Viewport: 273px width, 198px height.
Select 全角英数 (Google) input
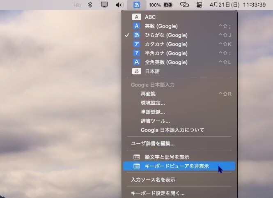179,62
